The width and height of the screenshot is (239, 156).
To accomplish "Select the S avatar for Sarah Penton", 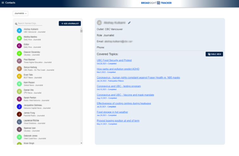I will tap(19, 99).
